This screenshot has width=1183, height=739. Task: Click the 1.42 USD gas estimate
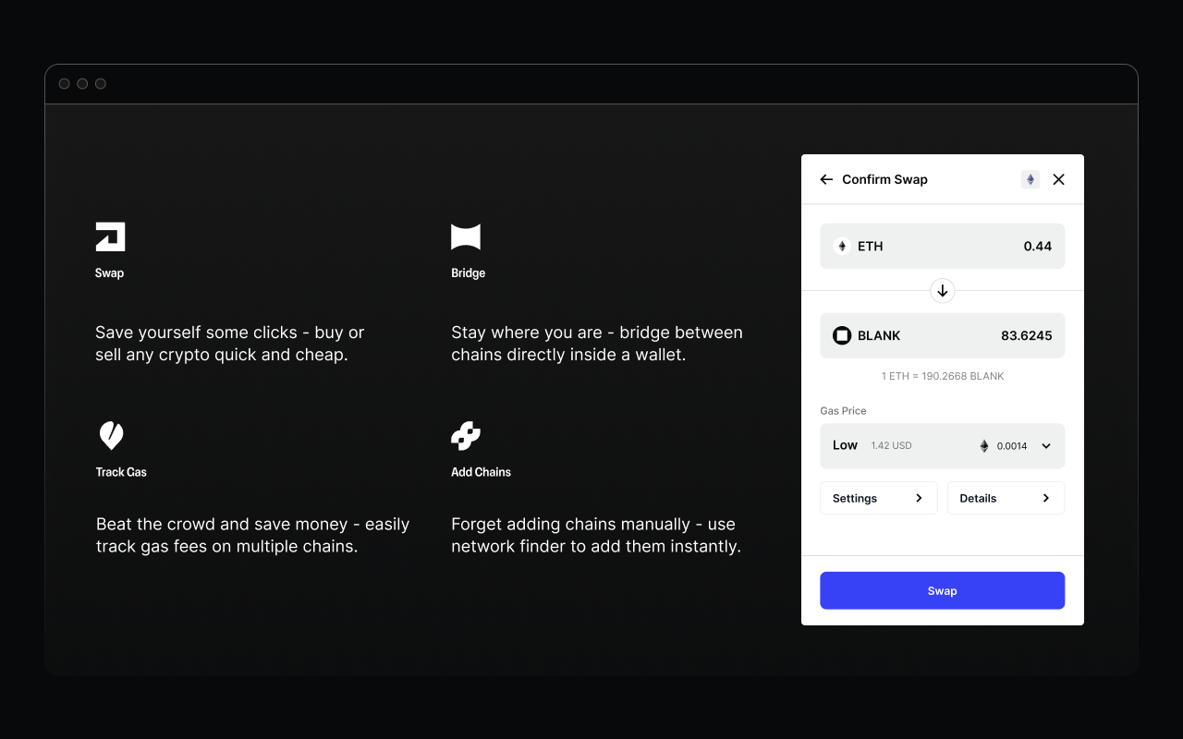891,446
